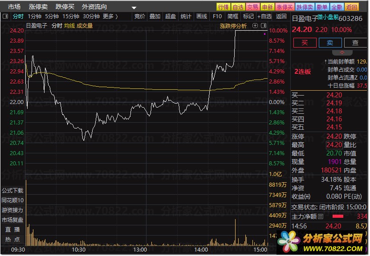Click the yellow 行情 button
The width and height of the screenshot is (370, 256).
pyautogui.click(x=223, y=7)
